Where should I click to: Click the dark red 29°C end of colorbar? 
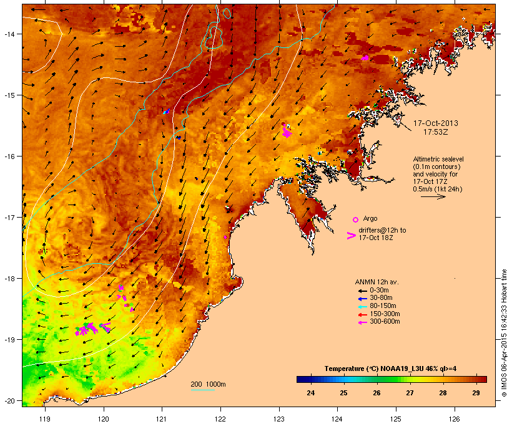[482, 379]
